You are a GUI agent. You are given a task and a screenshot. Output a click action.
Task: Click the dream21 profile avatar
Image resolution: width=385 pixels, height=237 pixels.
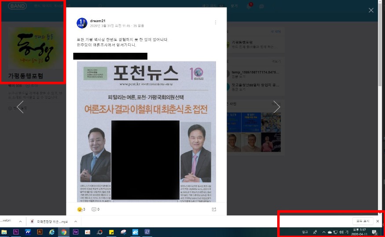coord(82,23)
